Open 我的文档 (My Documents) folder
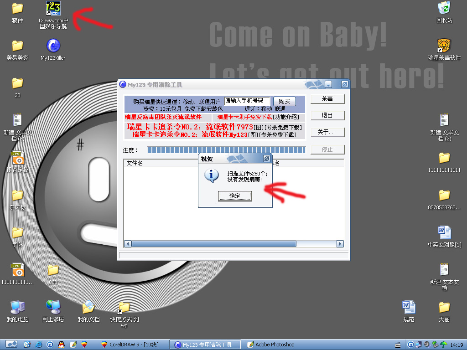Screen dimensions: 467x350 (88, 311)
